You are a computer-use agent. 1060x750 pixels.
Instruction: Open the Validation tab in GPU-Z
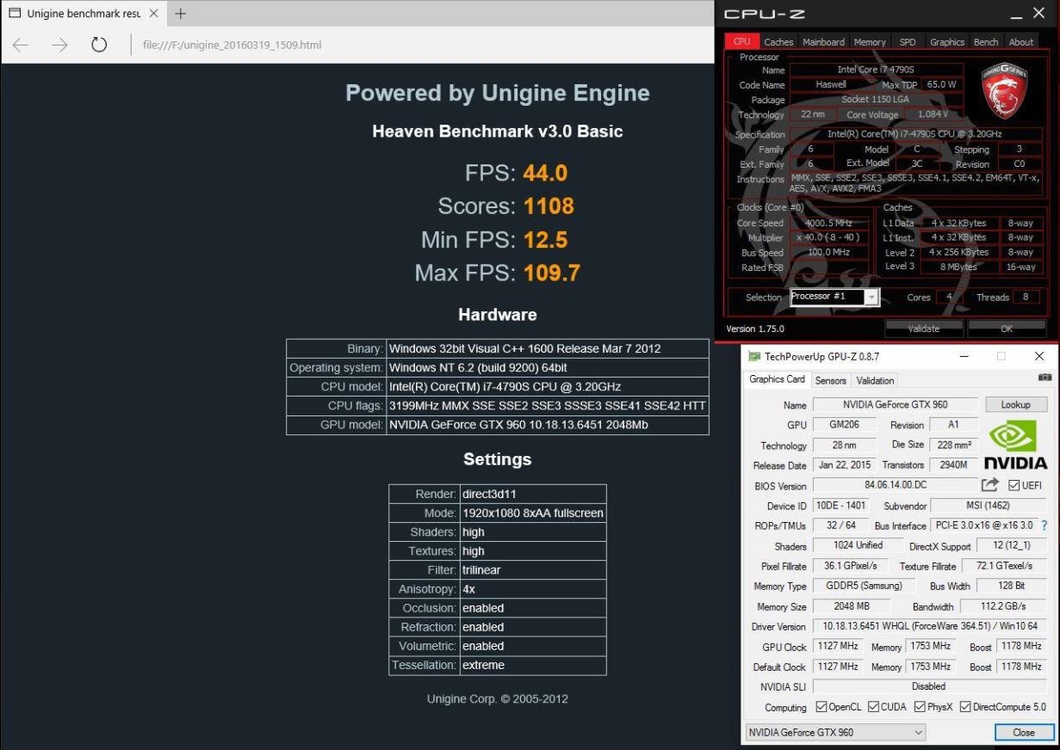[876, 380]
